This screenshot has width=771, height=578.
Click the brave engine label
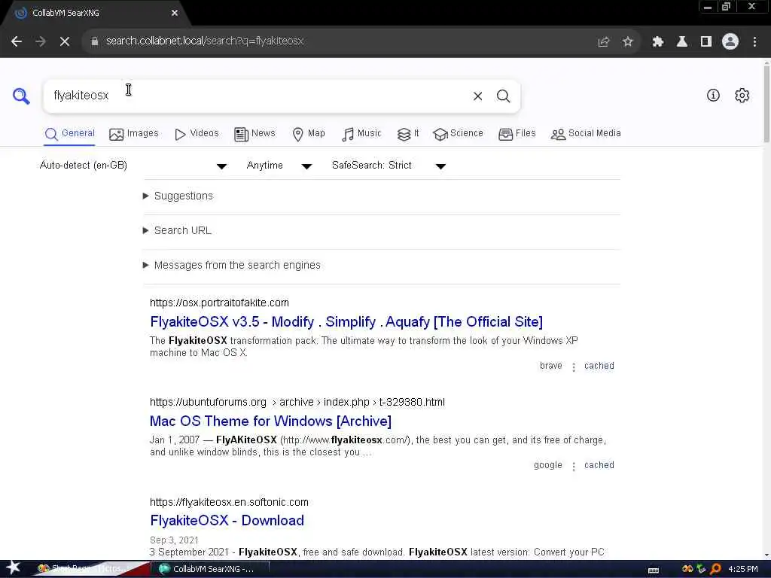[x=550, y=367]
